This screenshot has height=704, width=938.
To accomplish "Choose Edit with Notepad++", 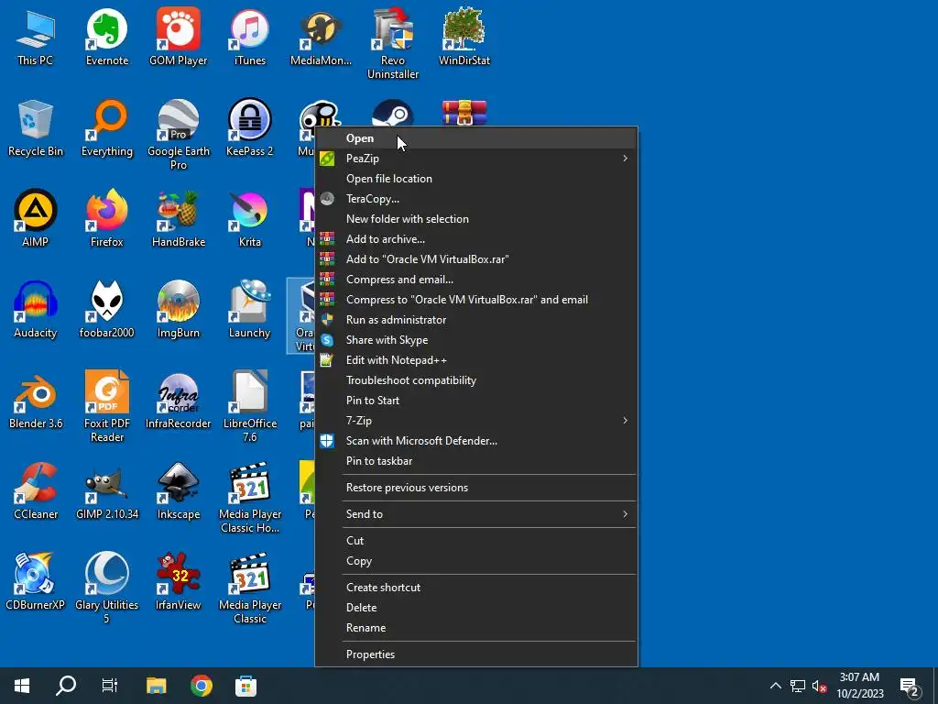I will pos(476,359).
